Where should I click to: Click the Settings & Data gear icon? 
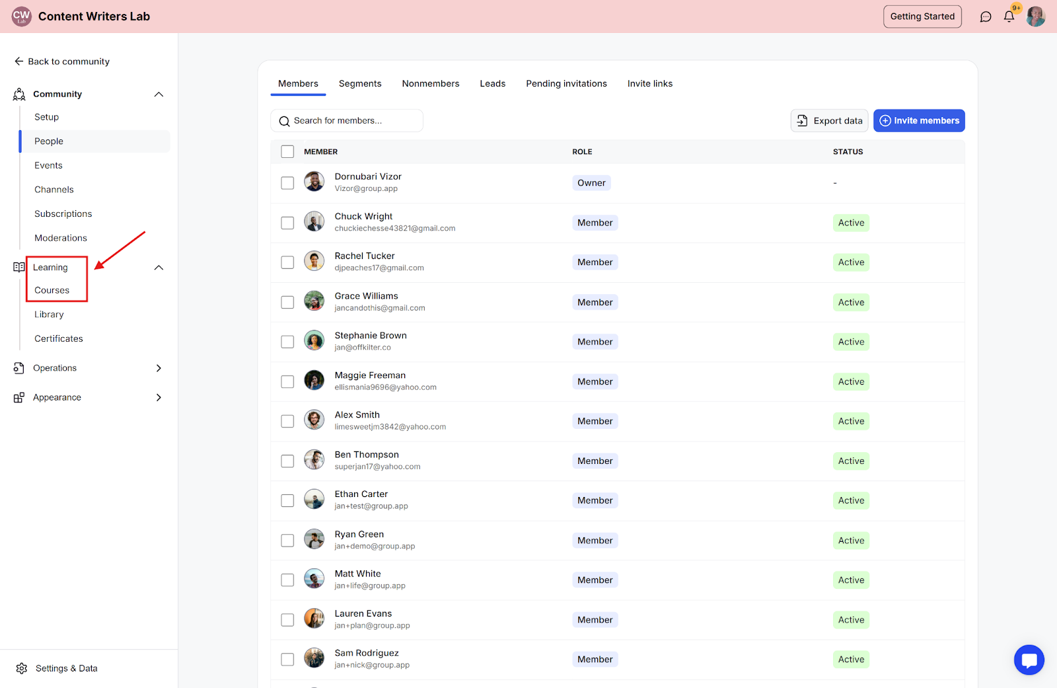point(22,668)
